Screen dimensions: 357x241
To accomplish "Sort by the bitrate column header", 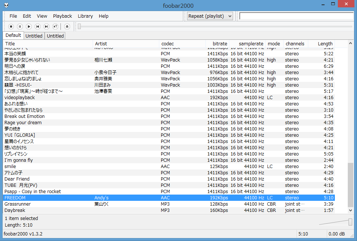I will click(x=217, y=44).
